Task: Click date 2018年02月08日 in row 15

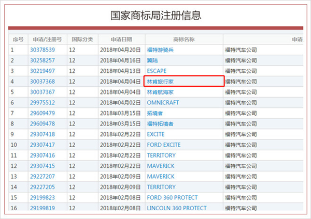Action: [120, 197]
